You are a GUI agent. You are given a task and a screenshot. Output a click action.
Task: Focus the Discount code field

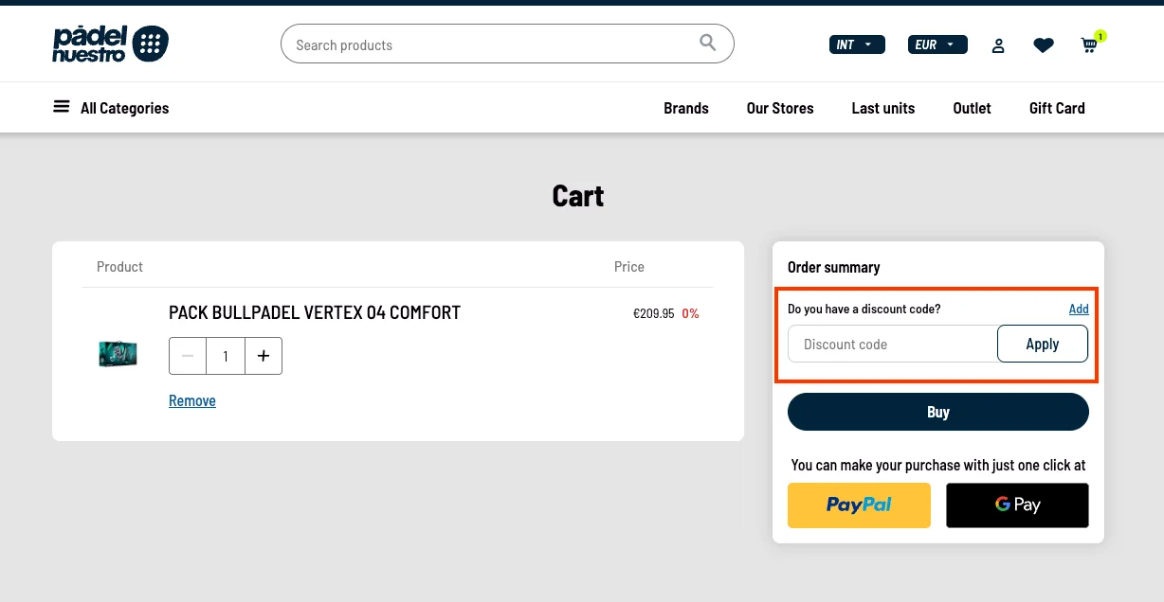[892, 345]
